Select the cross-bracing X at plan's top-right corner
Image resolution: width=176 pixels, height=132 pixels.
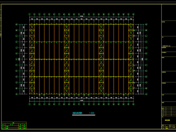[x=131, y=27]
